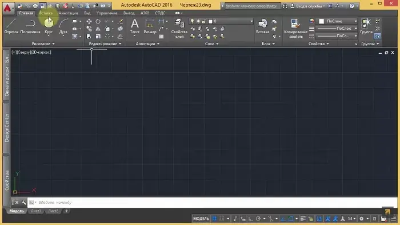Select the Дуга arc tool
The height and width of the screenshot is (225, 400).
click(x=63, y=26)
